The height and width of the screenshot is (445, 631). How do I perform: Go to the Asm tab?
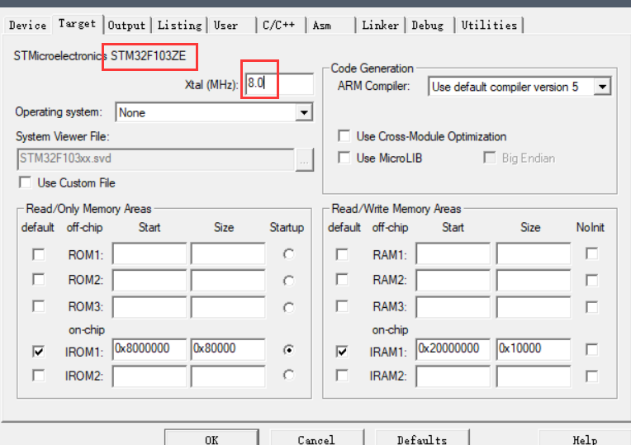click(331, 25)
